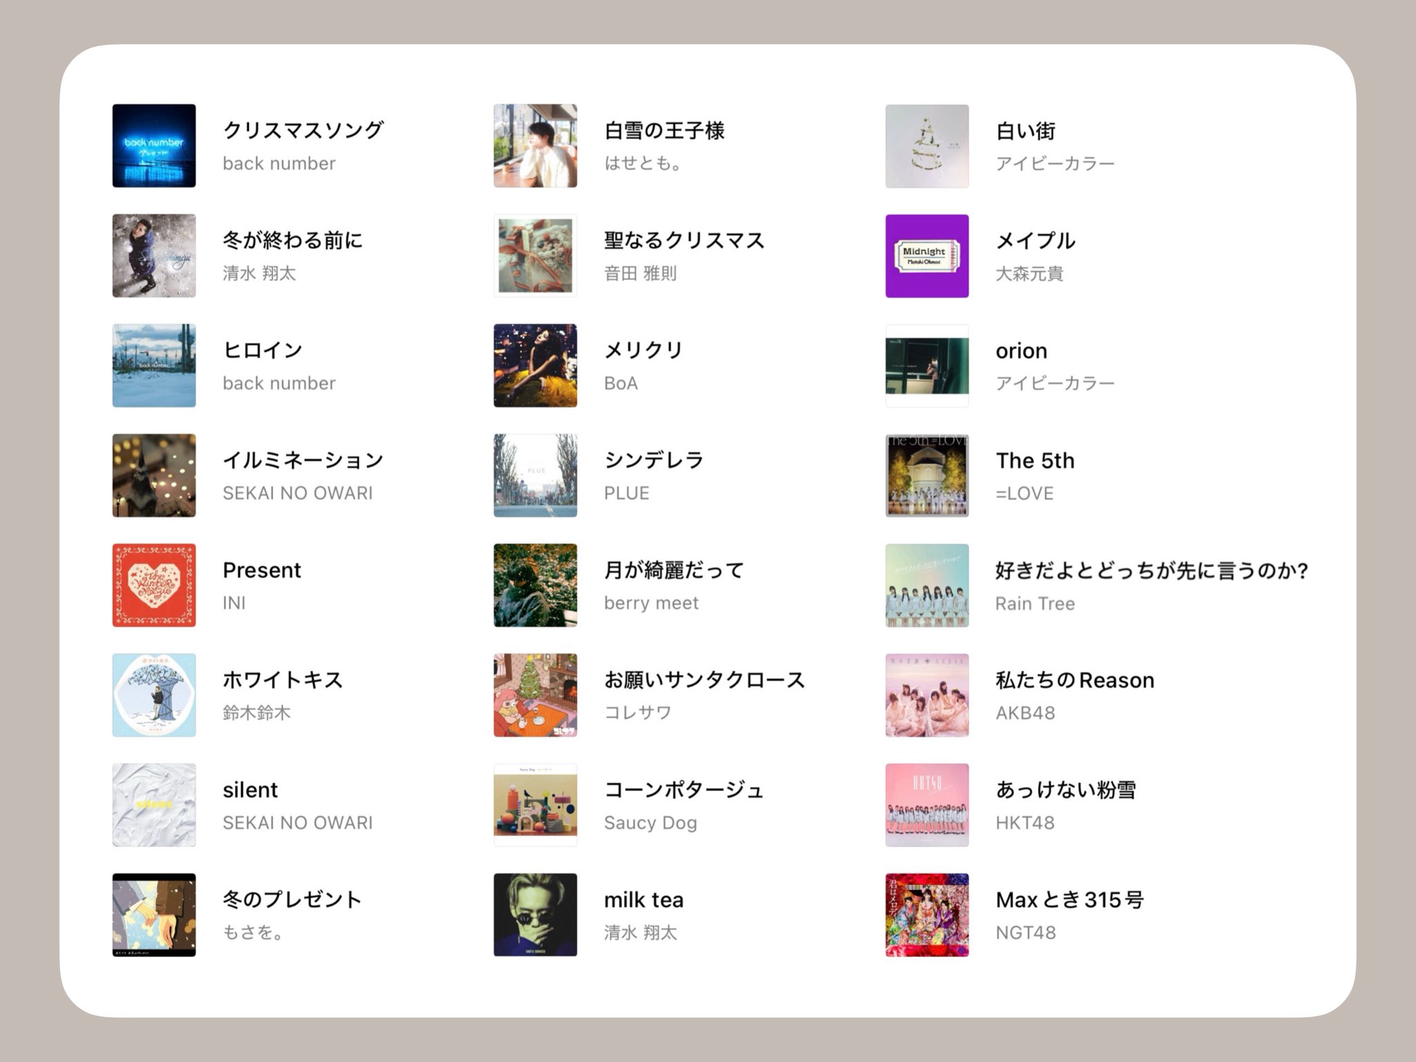1416x1062 pixels.
Task: Open the purple Midnight album artwork
Action: coord(926,256)
